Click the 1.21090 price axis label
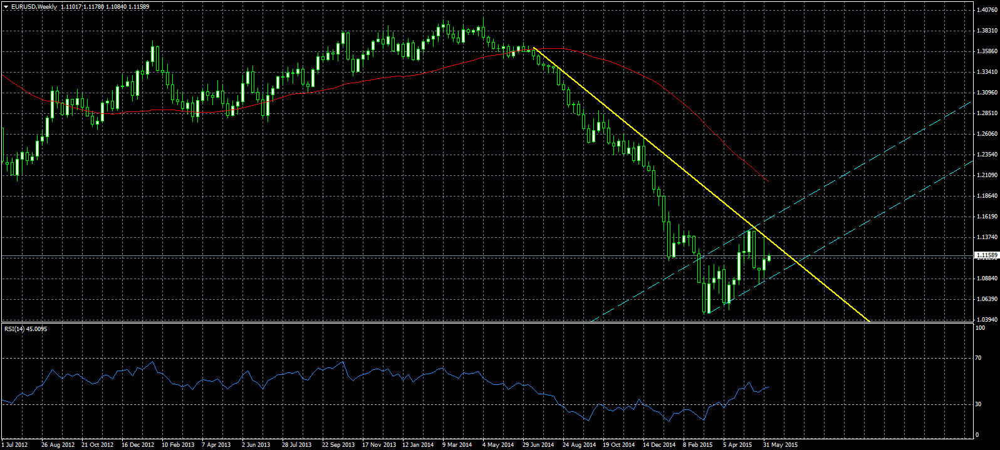This screenshot has height=450, width=1000. click(987, 175)
